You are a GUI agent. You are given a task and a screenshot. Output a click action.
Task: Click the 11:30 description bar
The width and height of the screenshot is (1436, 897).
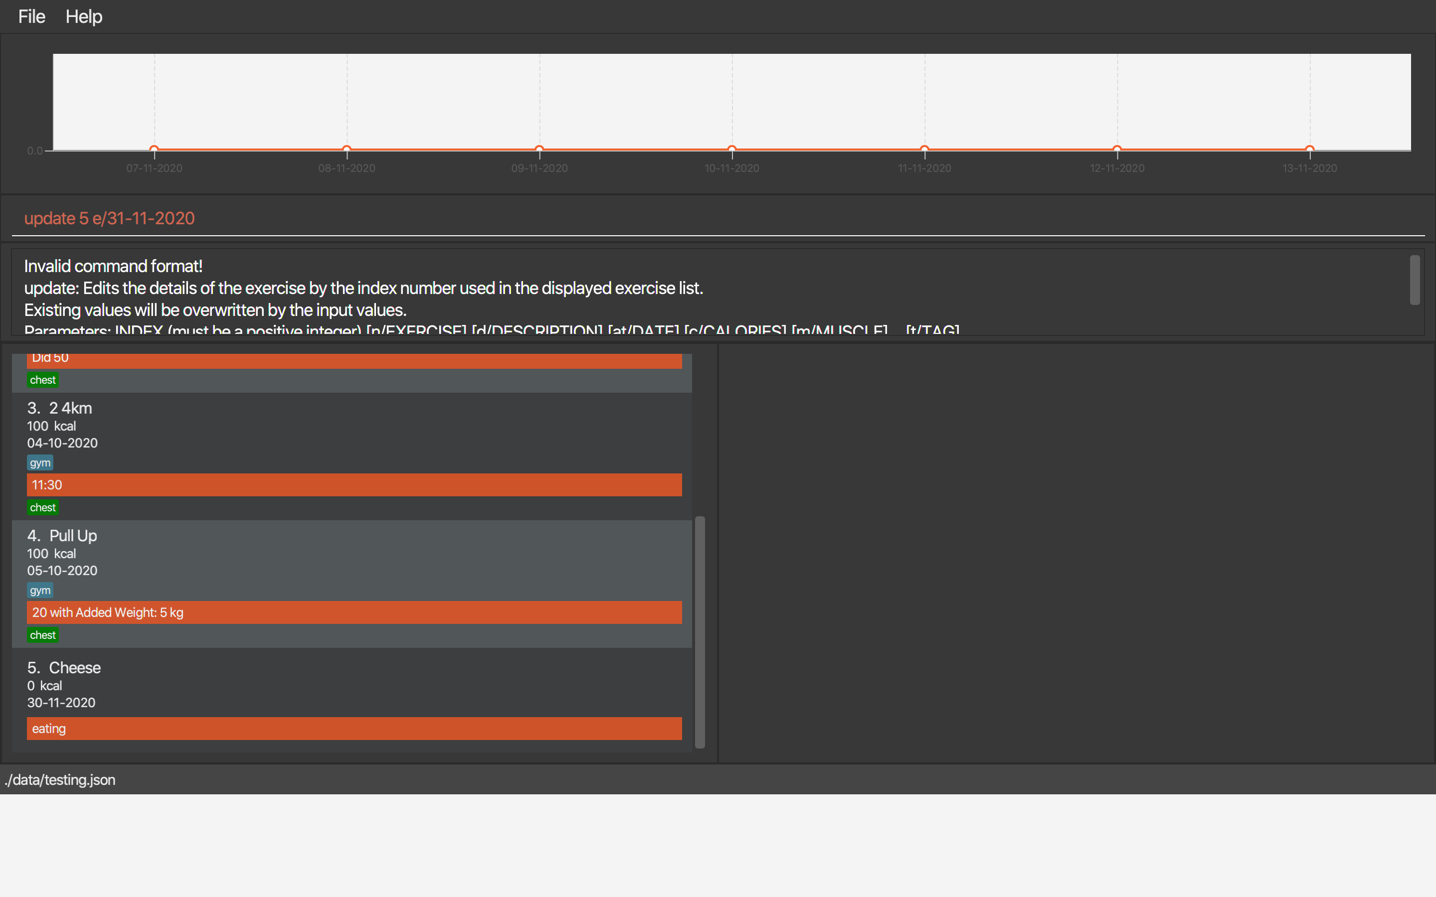pos(354,485)
